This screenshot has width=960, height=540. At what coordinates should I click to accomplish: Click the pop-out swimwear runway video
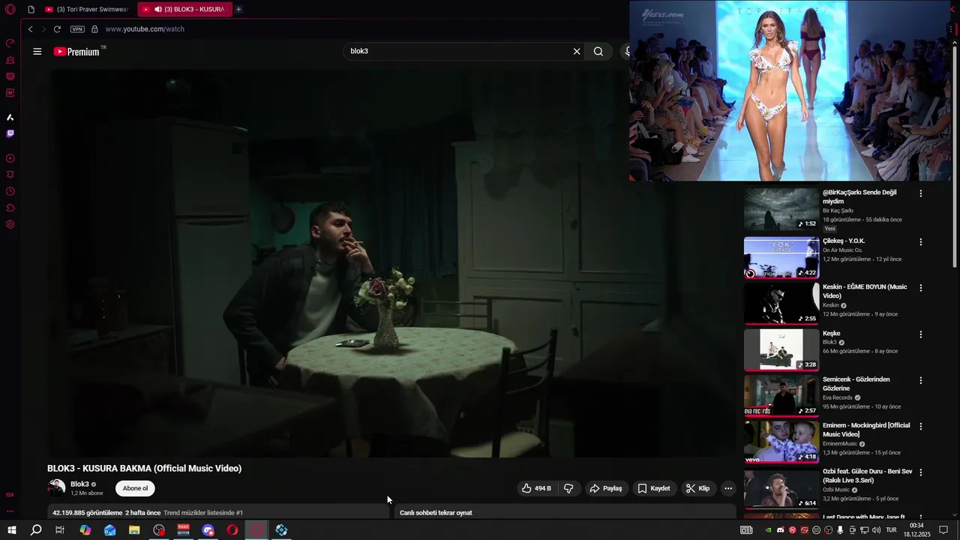click(790, 91)
